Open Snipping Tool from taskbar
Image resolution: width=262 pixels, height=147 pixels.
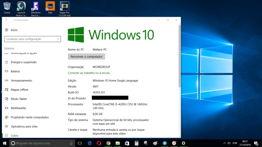(x=146, y=143)
